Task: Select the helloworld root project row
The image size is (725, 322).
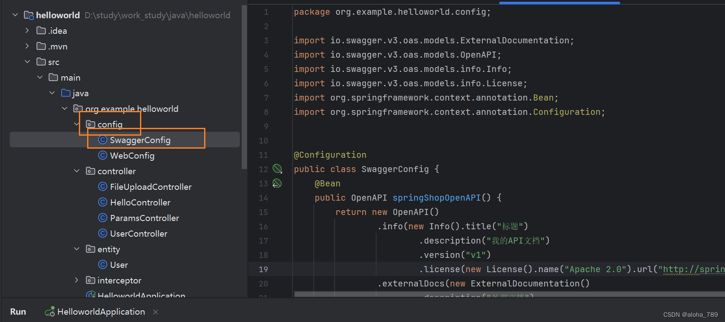Action: coord(125,15)
